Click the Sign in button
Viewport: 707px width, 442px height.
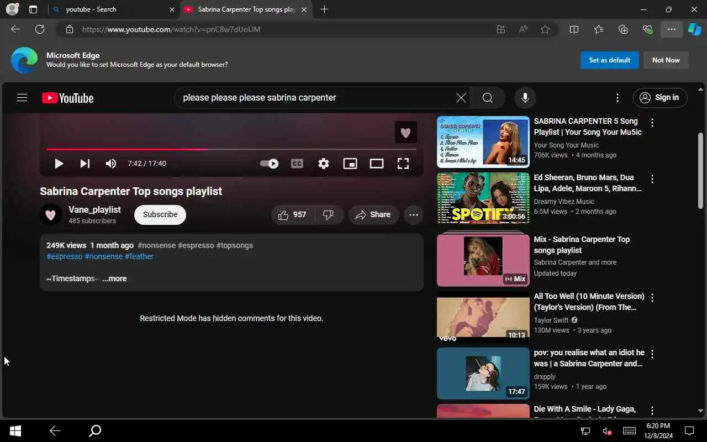click(x=660, y=98)
